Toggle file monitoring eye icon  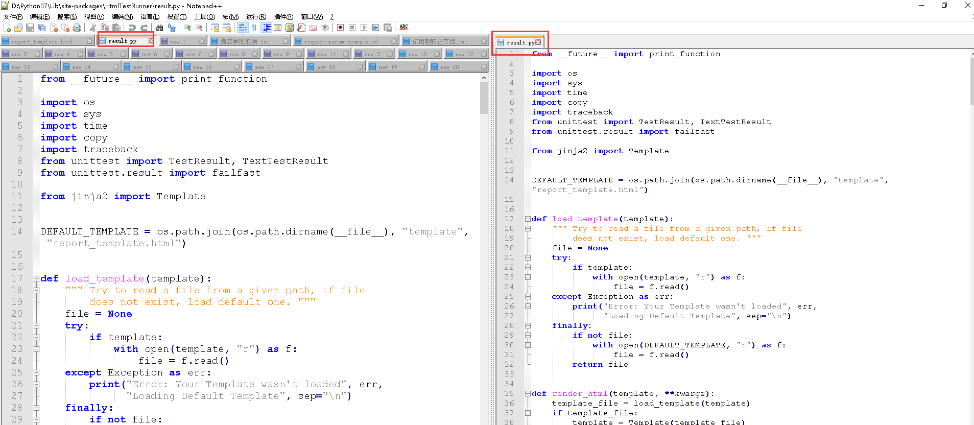point(325,28)
